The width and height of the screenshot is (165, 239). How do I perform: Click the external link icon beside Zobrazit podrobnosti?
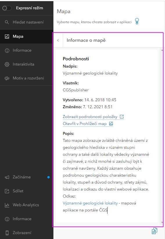tap(122, 117)
